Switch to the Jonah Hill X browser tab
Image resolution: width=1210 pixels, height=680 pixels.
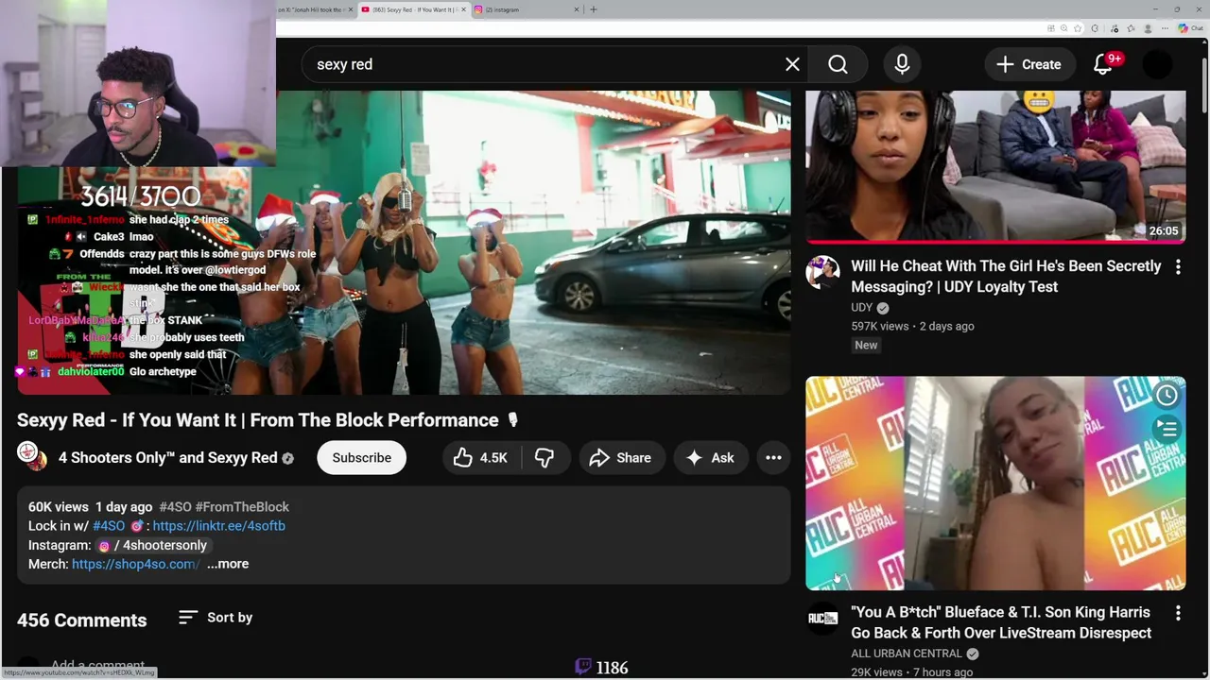coord(315,9)
